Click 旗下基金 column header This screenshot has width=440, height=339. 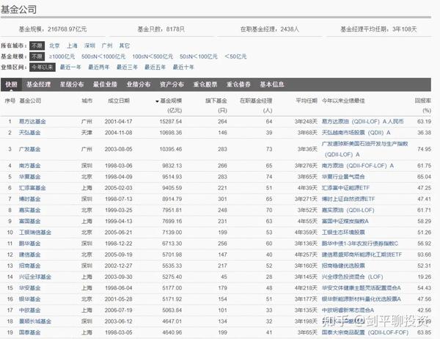pyautogui.click(x=216, y=101)
